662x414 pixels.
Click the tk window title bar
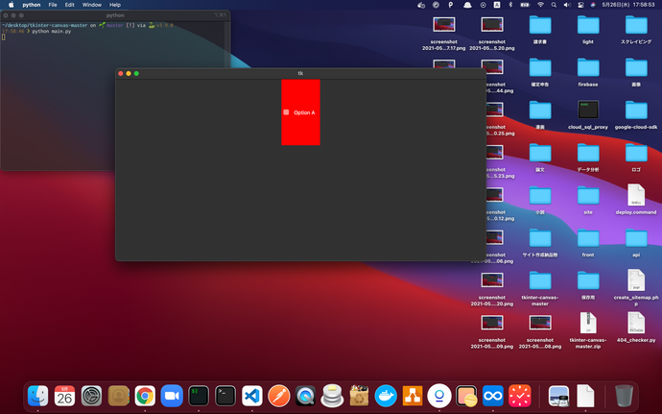300,74
